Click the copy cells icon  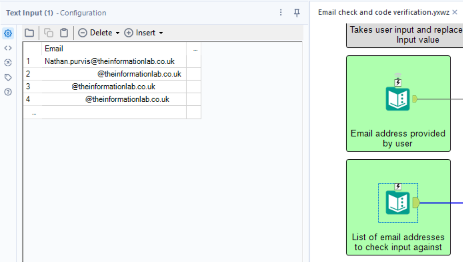point(48,33)
